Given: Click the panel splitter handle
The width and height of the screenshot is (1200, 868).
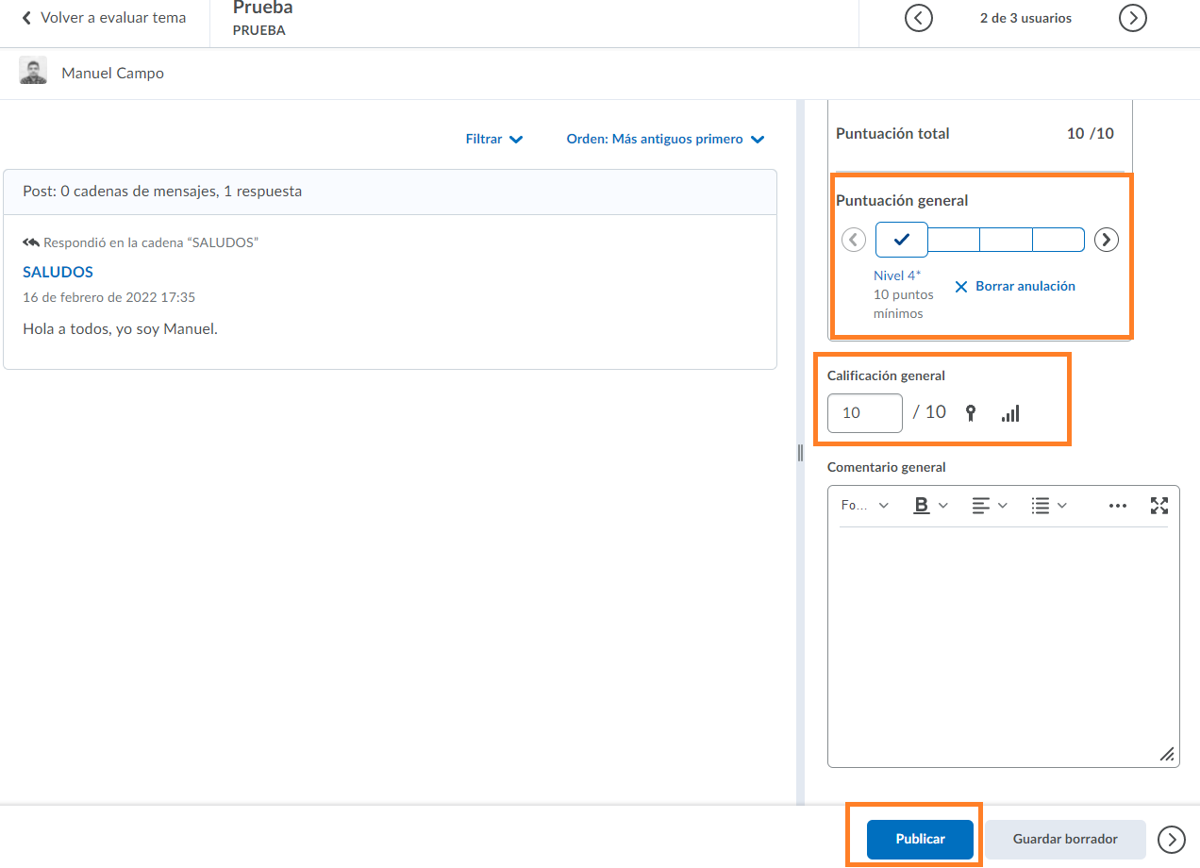Looking at the screenshot, I should click(800, 453).
